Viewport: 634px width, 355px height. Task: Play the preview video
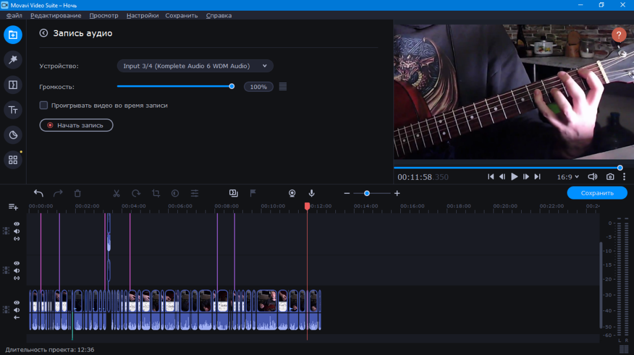coord(514,177)
